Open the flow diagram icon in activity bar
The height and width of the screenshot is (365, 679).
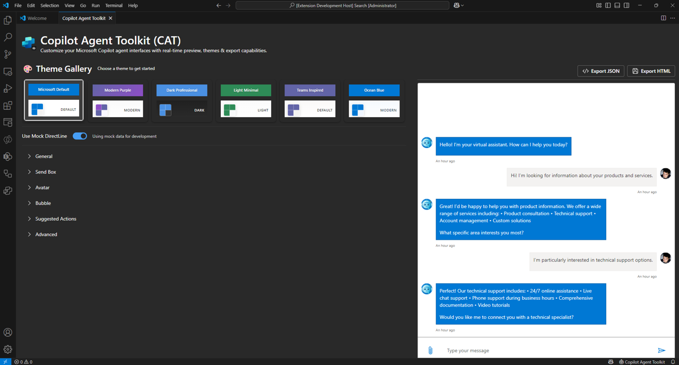coord(7,173)
